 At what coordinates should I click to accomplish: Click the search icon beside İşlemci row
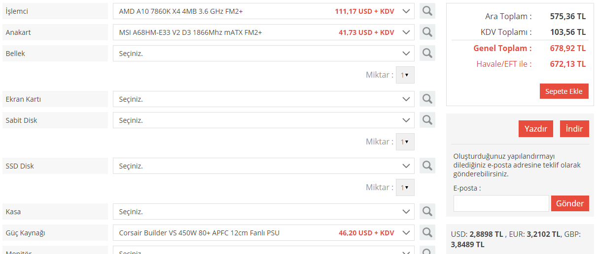point(427,11)
